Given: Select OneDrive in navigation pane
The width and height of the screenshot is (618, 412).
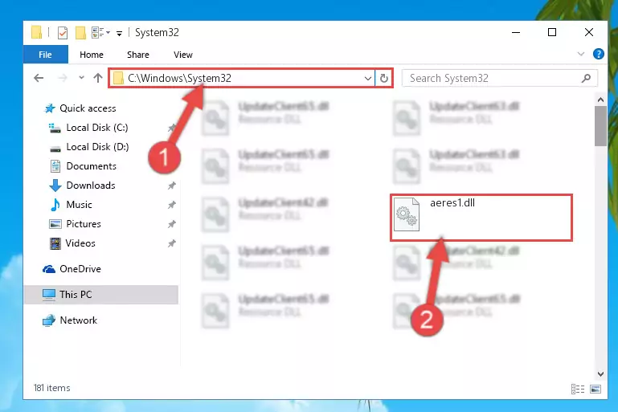Looking at the screenshot, I should pyautogui.click(x=80, y=269).
